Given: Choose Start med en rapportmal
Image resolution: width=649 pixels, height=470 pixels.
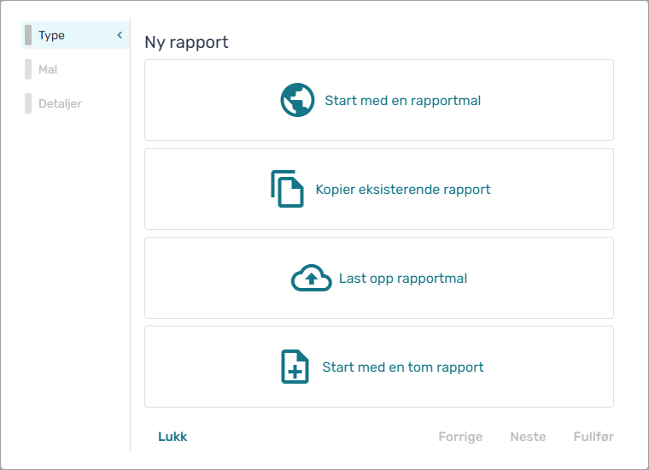Looking at the screenshot, I should [379, 100].
